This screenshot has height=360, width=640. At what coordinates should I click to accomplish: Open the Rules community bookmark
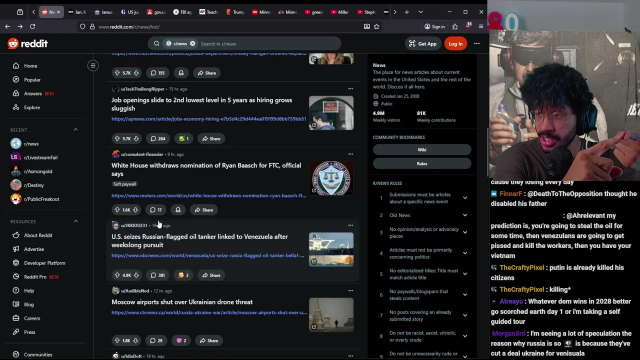click(422, 163)
